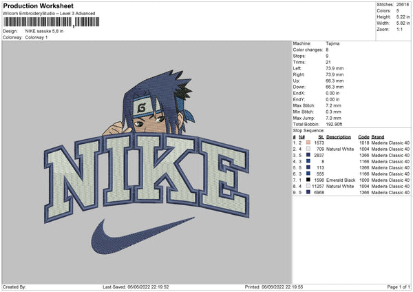Click code '1000' in the Emerald Black row

[x=364, y=180]
